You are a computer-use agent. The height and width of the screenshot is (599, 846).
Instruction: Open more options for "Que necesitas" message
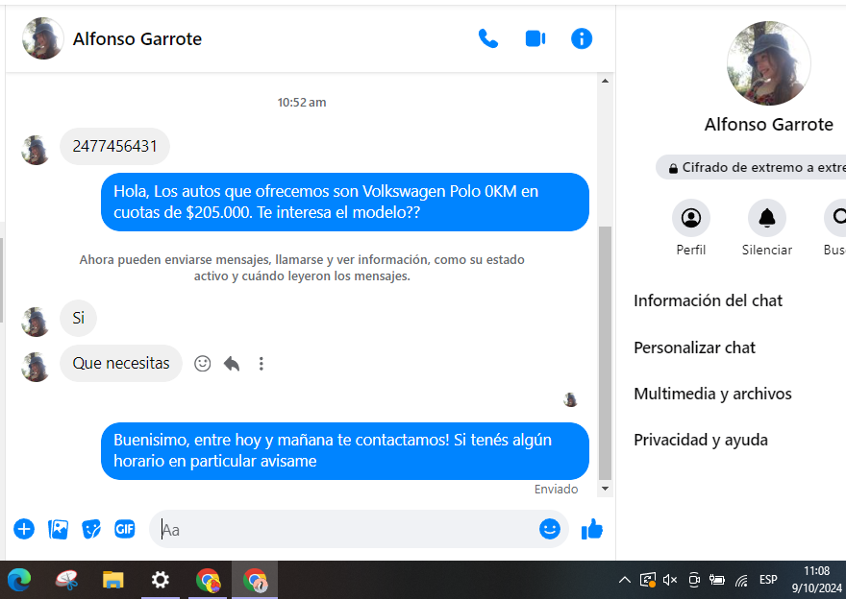pos(261,364)
